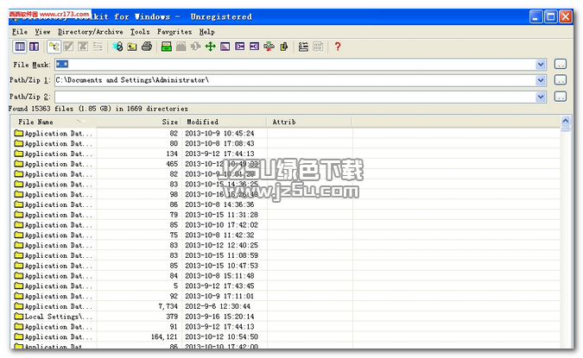Click the purple panel icon with left arrow

254,47
